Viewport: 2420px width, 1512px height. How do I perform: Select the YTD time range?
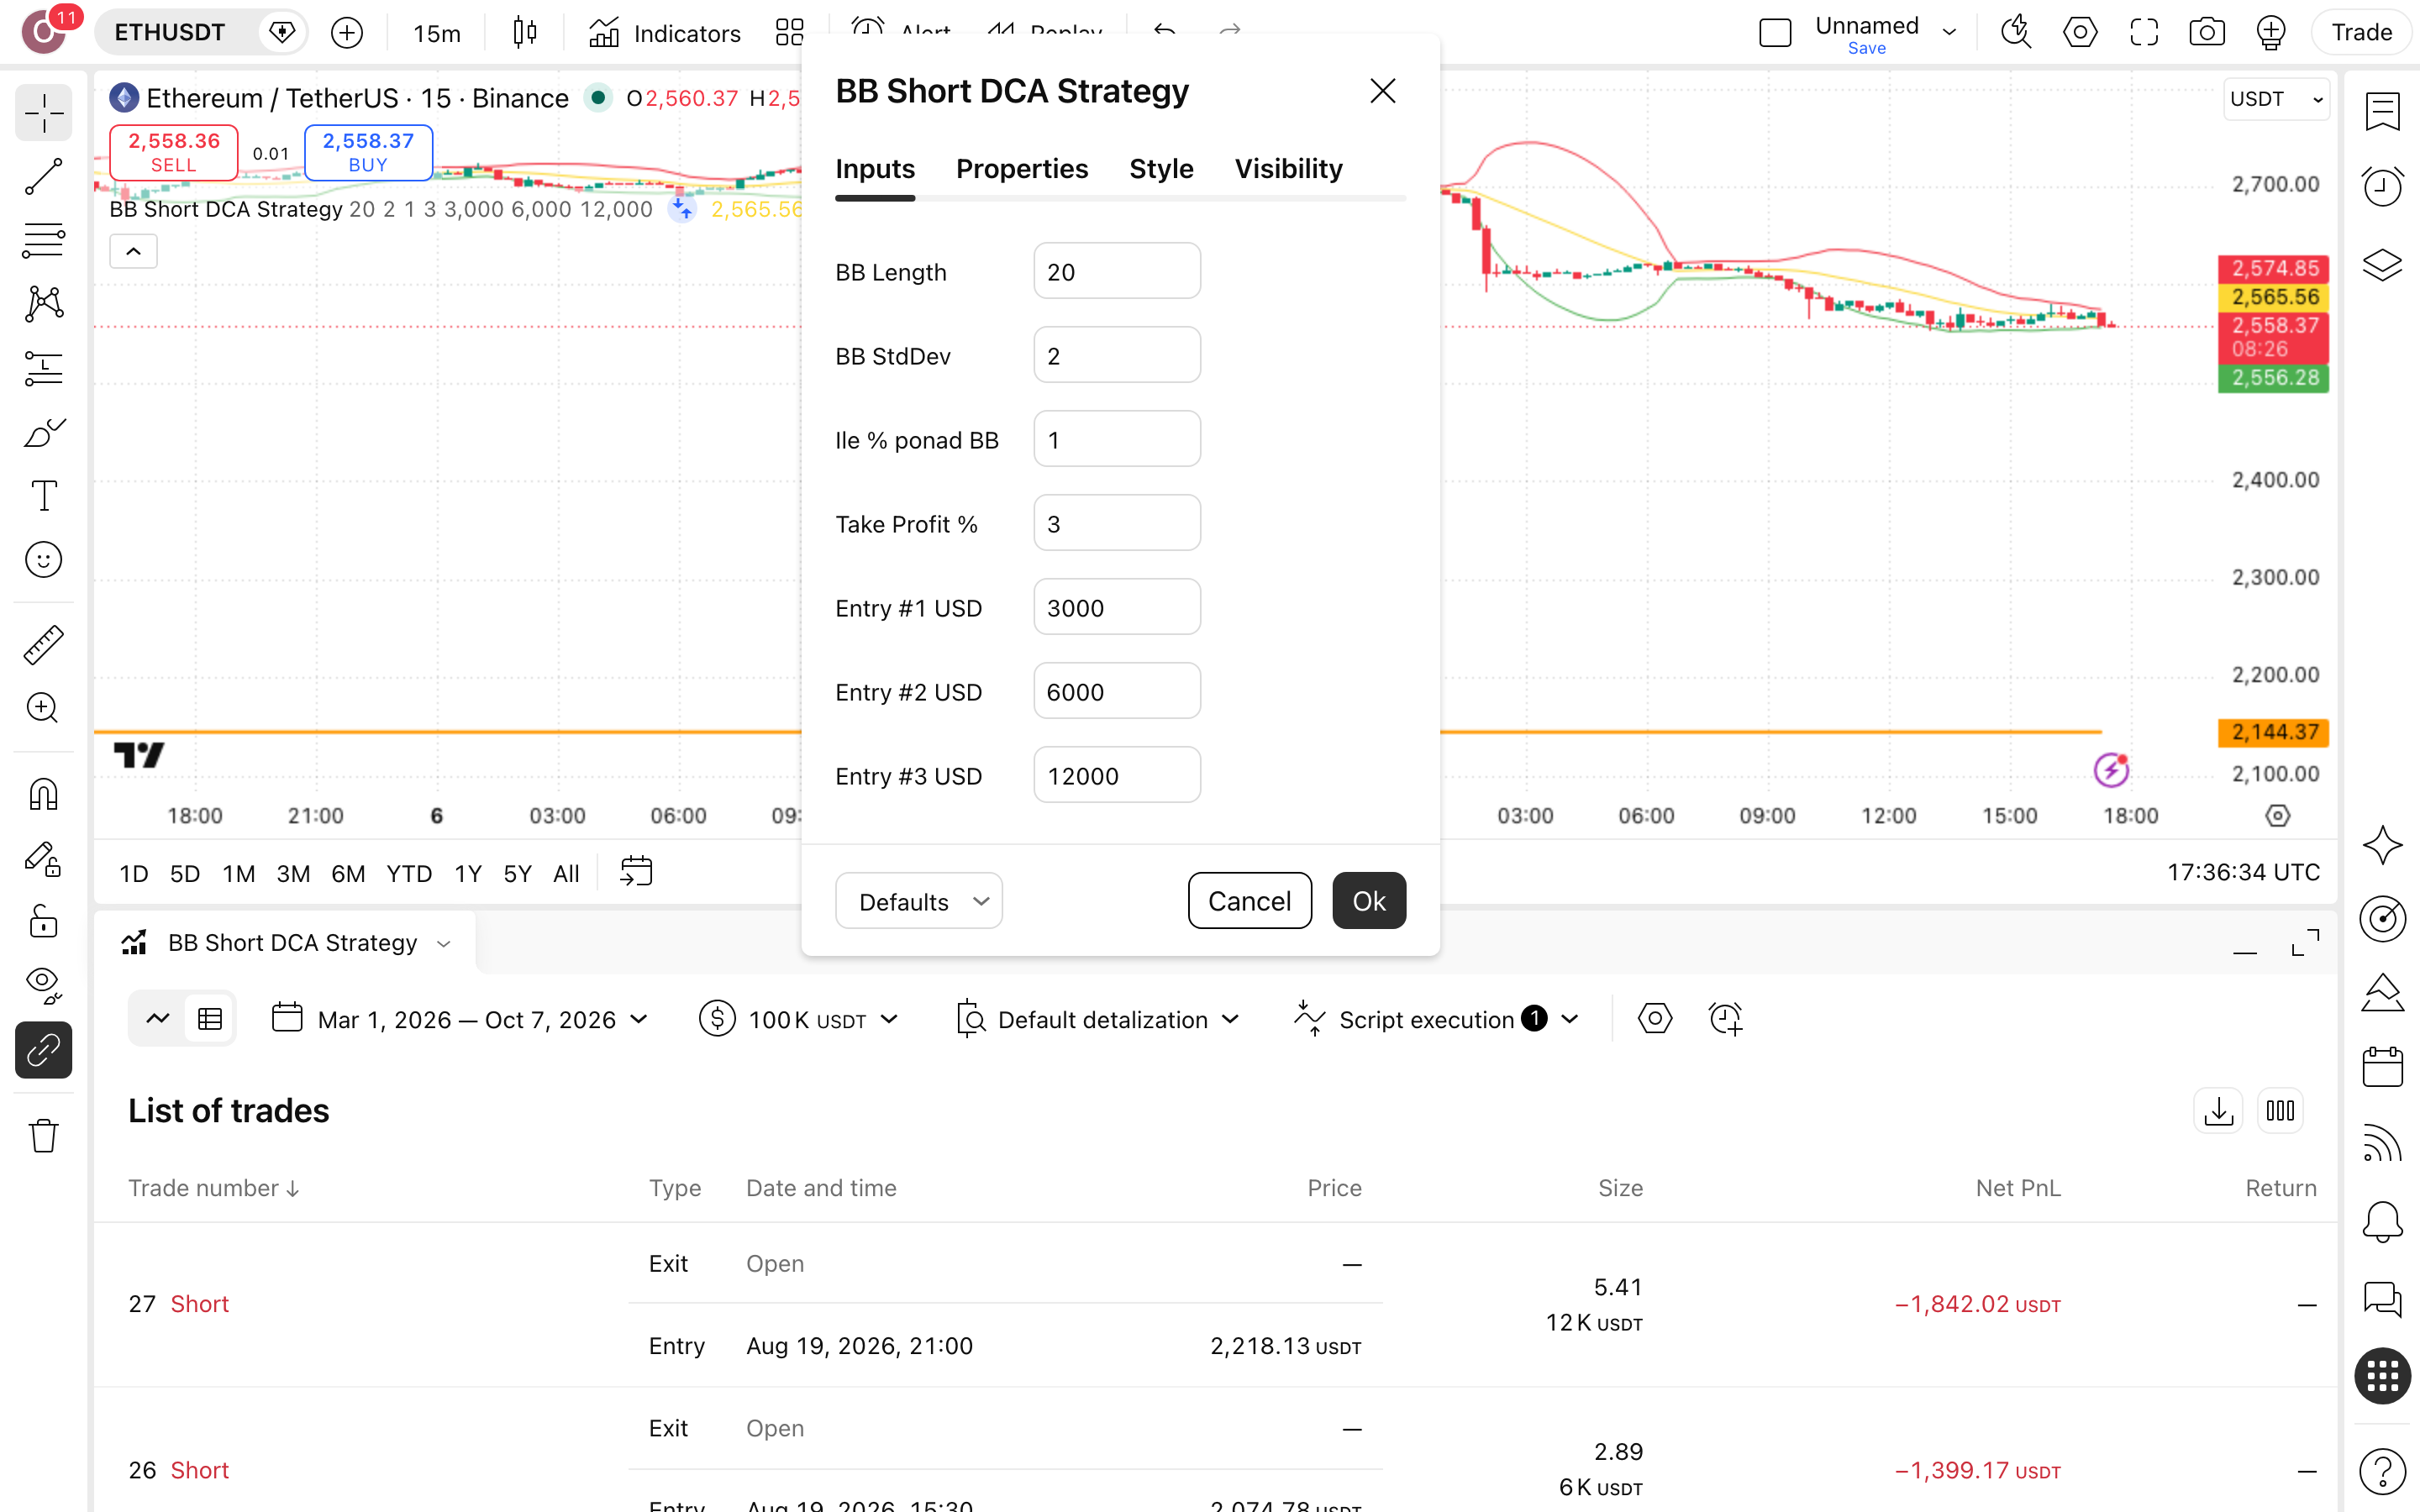(409, 873)
